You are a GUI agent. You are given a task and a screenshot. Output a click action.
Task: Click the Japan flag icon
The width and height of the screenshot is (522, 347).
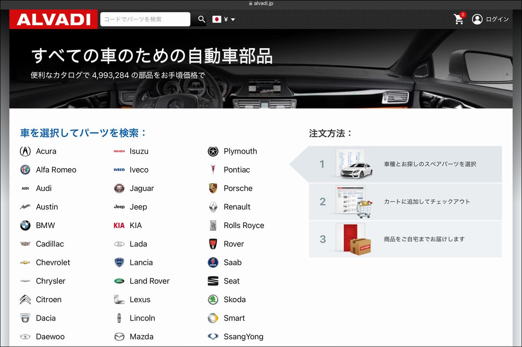(x=217, y=19)
